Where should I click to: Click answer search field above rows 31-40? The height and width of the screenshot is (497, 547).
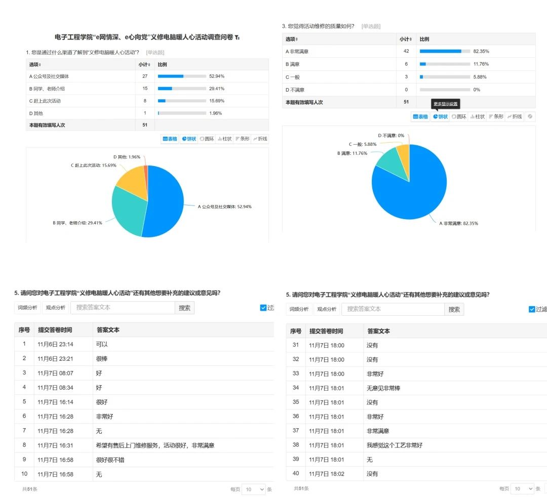pyautogui.click(x=393, y=309)
